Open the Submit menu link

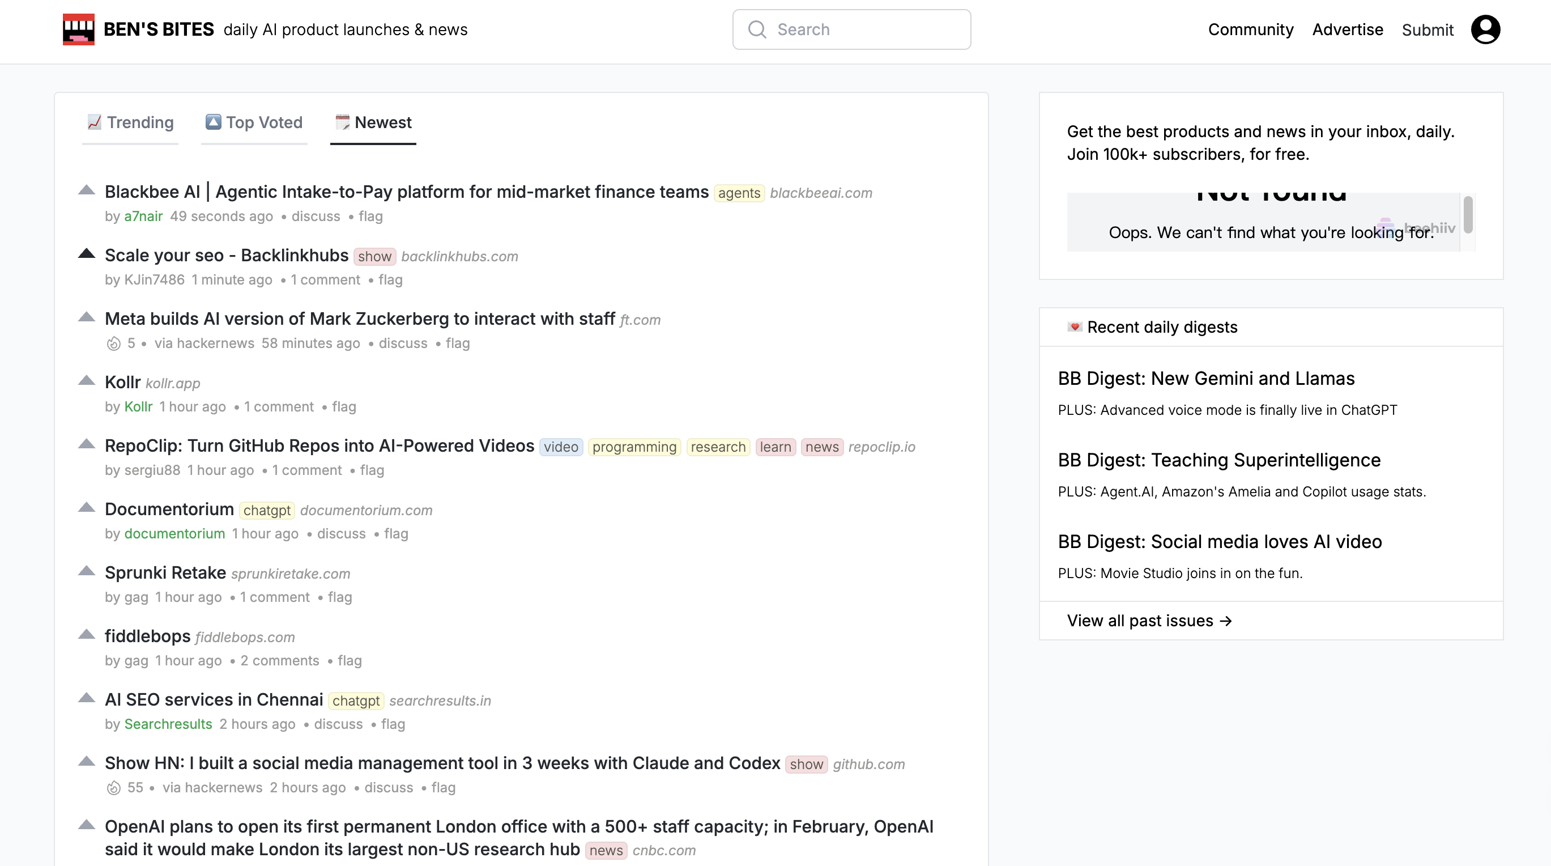(1428, 30)
